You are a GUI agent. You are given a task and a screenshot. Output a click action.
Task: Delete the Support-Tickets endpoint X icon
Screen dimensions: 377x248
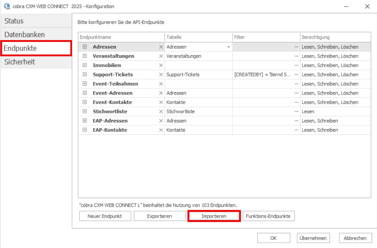161,75
